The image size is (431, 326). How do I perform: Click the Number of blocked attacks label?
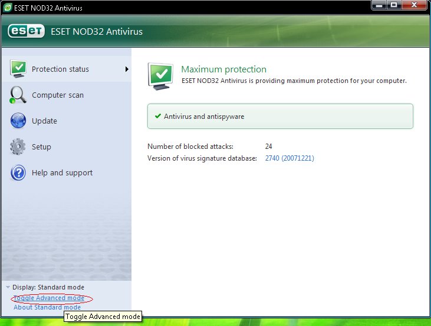coord(190,147)
